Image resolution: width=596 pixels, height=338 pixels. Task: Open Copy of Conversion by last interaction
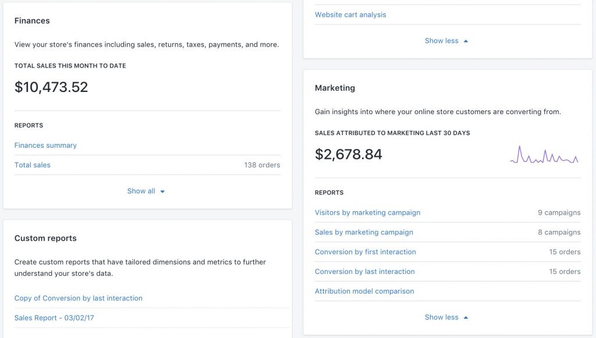pyautogui.click(x=79, y=298)
